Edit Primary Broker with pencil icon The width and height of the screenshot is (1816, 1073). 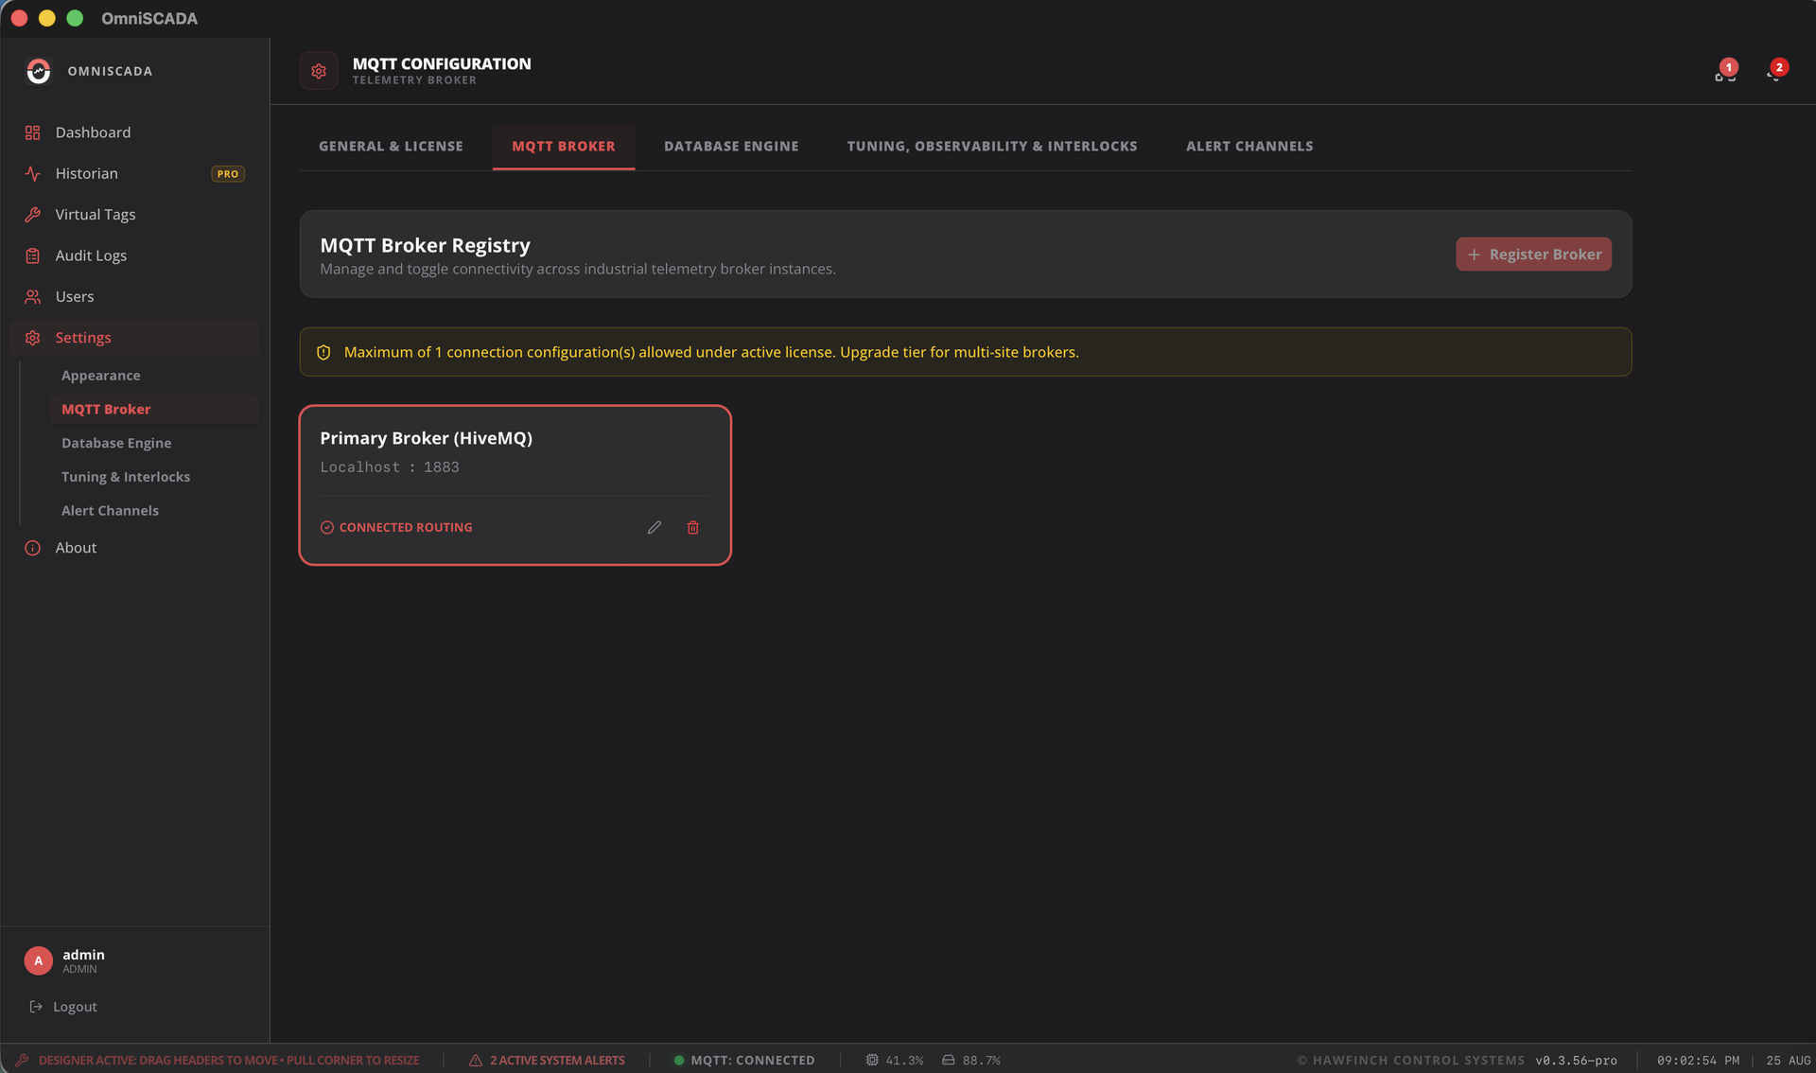[x=654, y=528]
